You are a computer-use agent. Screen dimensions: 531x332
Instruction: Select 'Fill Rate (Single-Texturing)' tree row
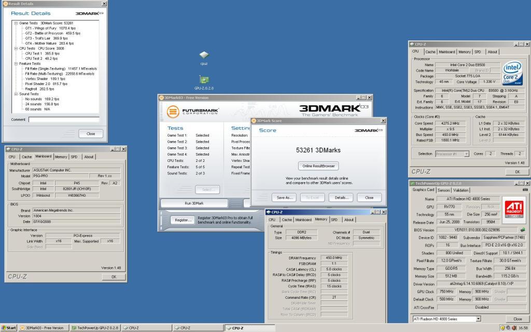pyautogui.click(x=61, y=69)
